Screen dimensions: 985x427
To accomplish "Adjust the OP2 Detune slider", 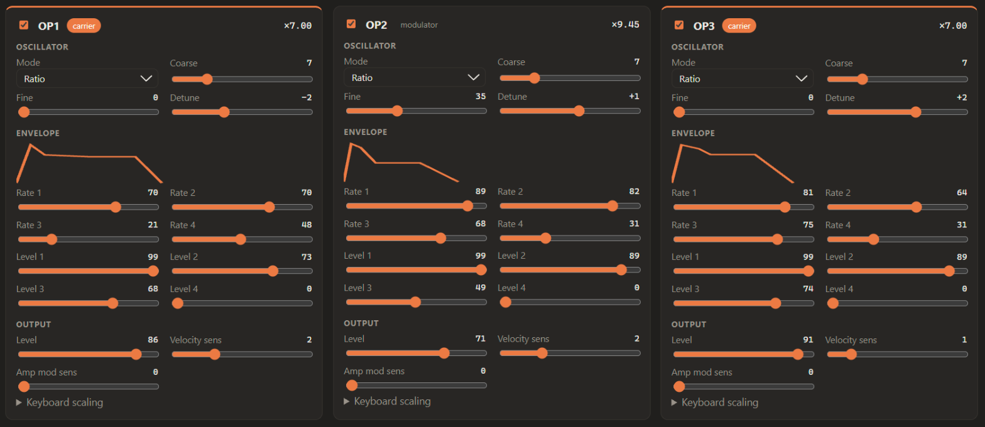I will click(x=570, y=111).
